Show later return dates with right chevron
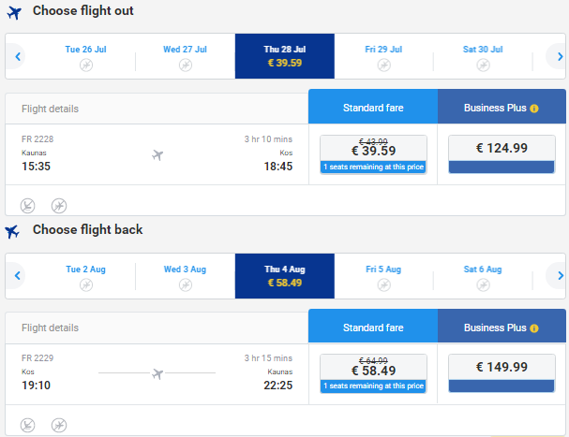Image resolution: width=569 pixels, height=437 pixels. [559, 276]
